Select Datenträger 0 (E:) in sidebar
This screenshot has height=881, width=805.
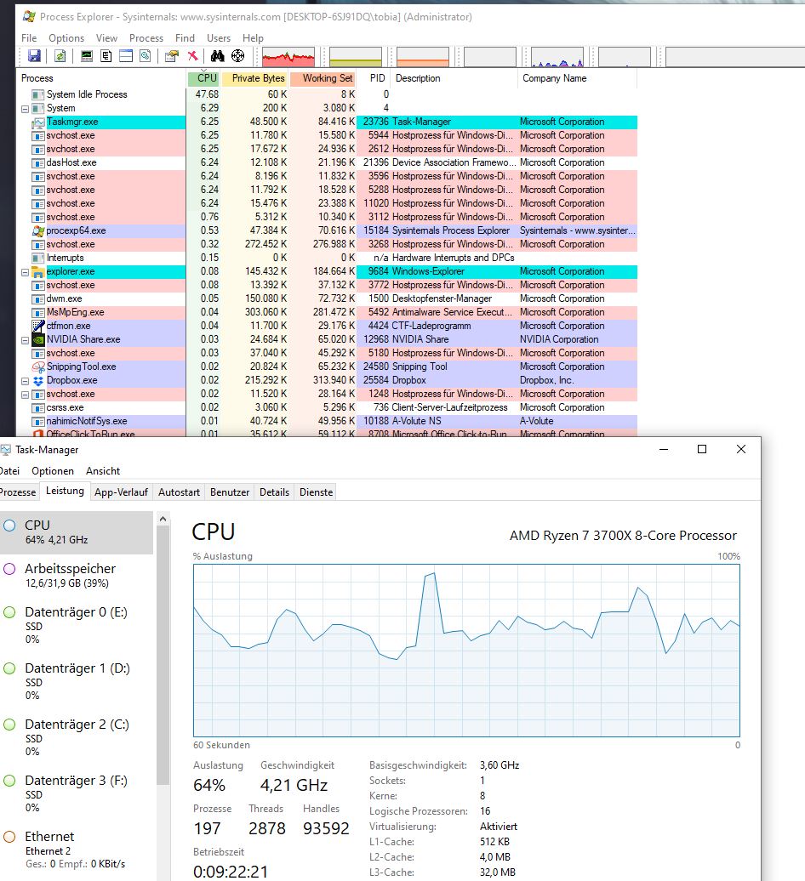pos(77,625)
